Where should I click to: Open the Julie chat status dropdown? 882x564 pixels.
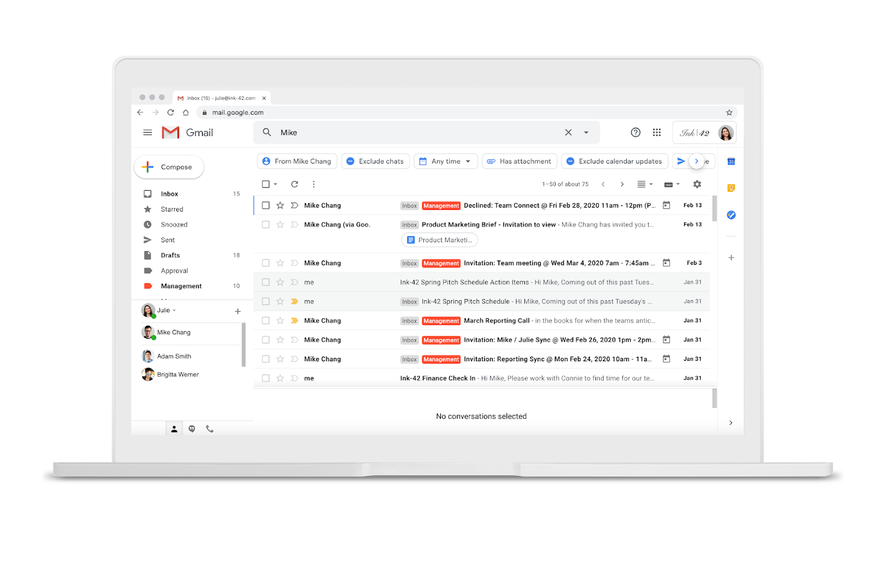(x=174, y=311)
